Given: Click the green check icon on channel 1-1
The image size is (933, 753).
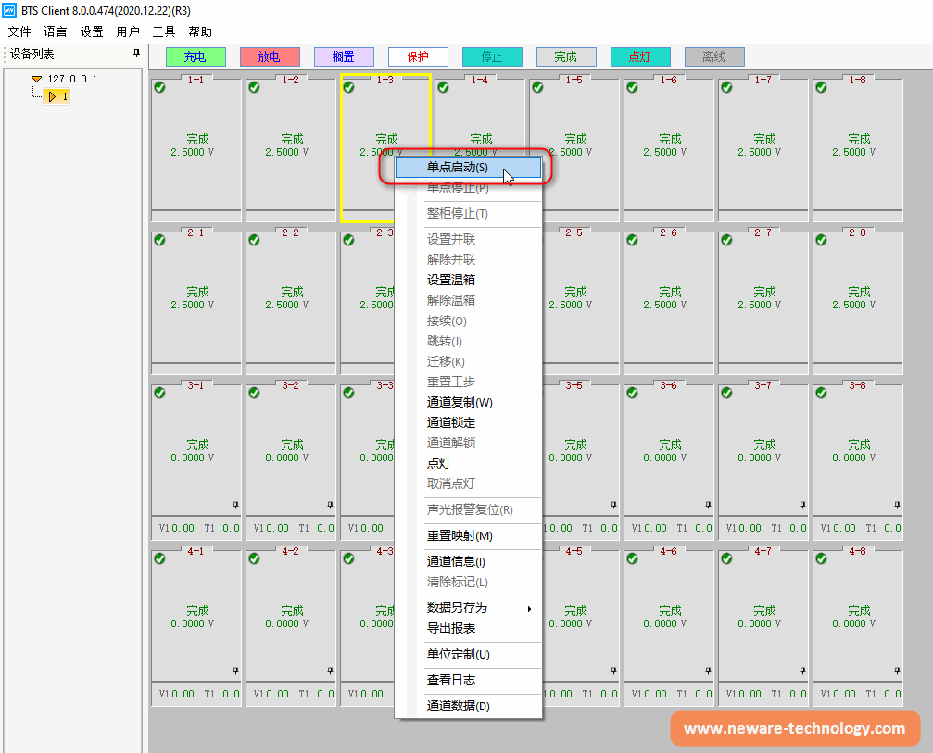Looking at the screenshot, I should click(x=159, y=87).
